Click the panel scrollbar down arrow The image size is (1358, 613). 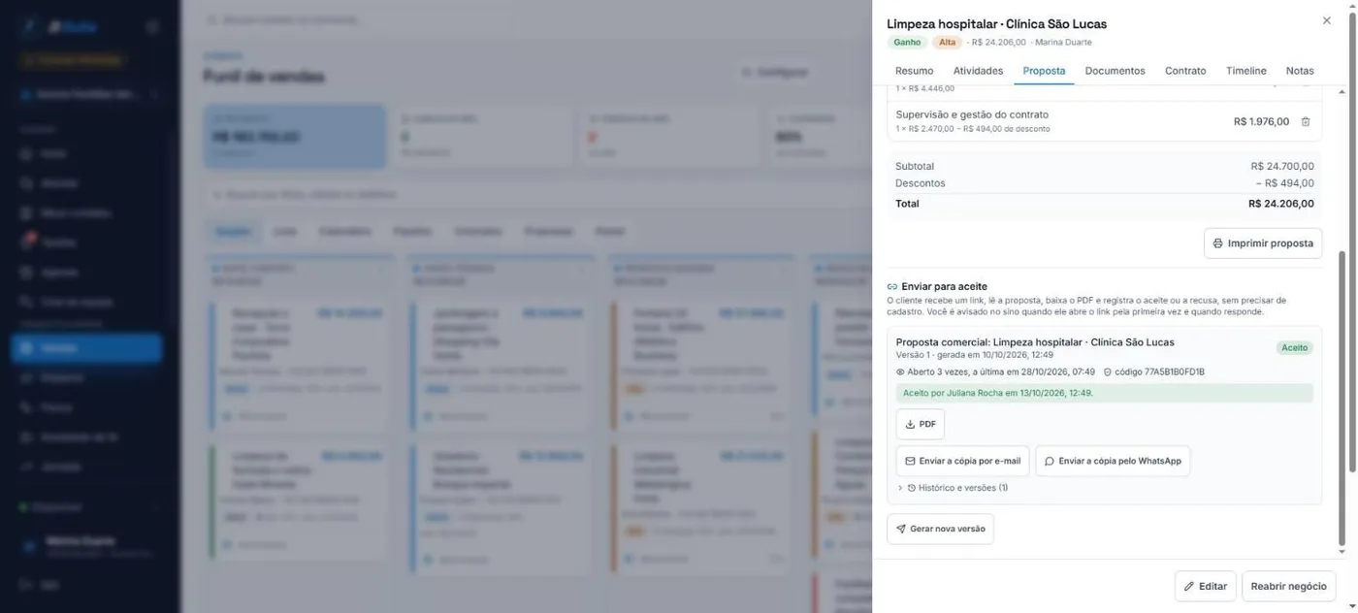[x=1342, y=552]
